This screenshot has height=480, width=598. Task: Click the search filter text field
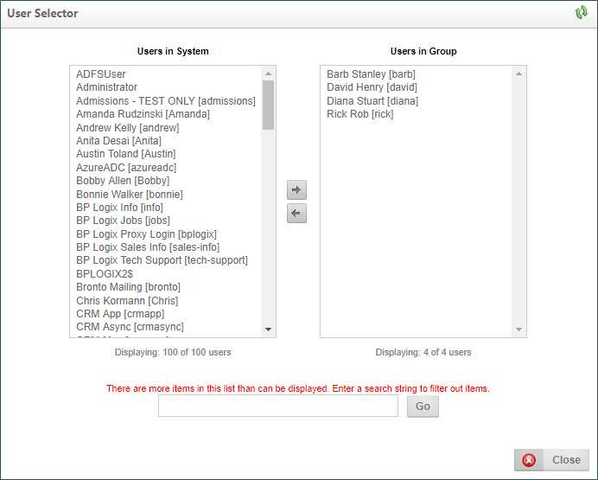coord(277,406)
